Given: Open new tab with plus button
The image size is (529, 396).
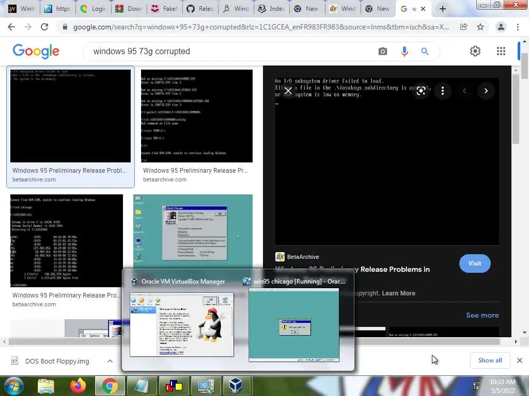Looking at the screenshot, I should 443,9.
